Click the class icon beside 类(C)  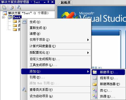click(x=95, y=90)
